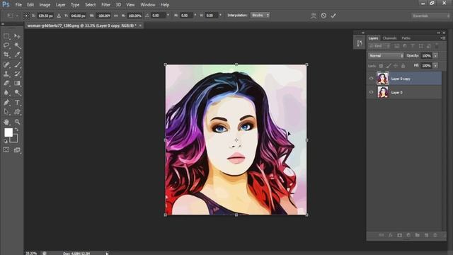Switch to the Paths tab
453x255 pixels.
coord(406,38)
